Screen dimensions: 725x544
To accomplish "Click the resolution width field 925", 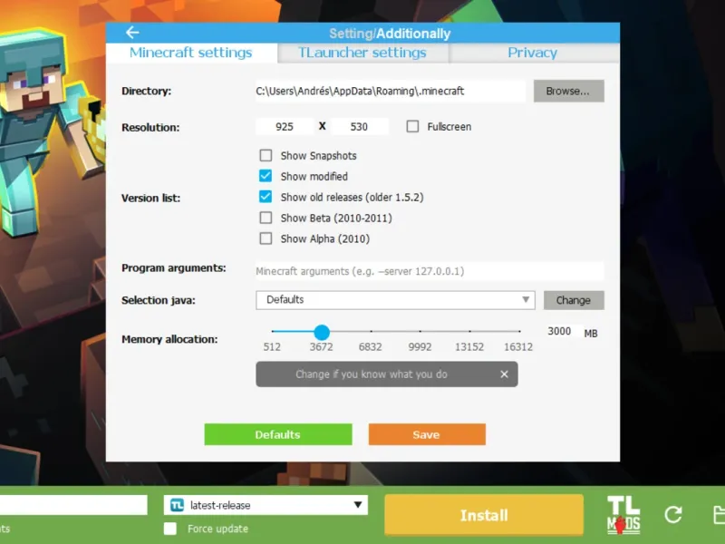I will [x=285, y=126].
